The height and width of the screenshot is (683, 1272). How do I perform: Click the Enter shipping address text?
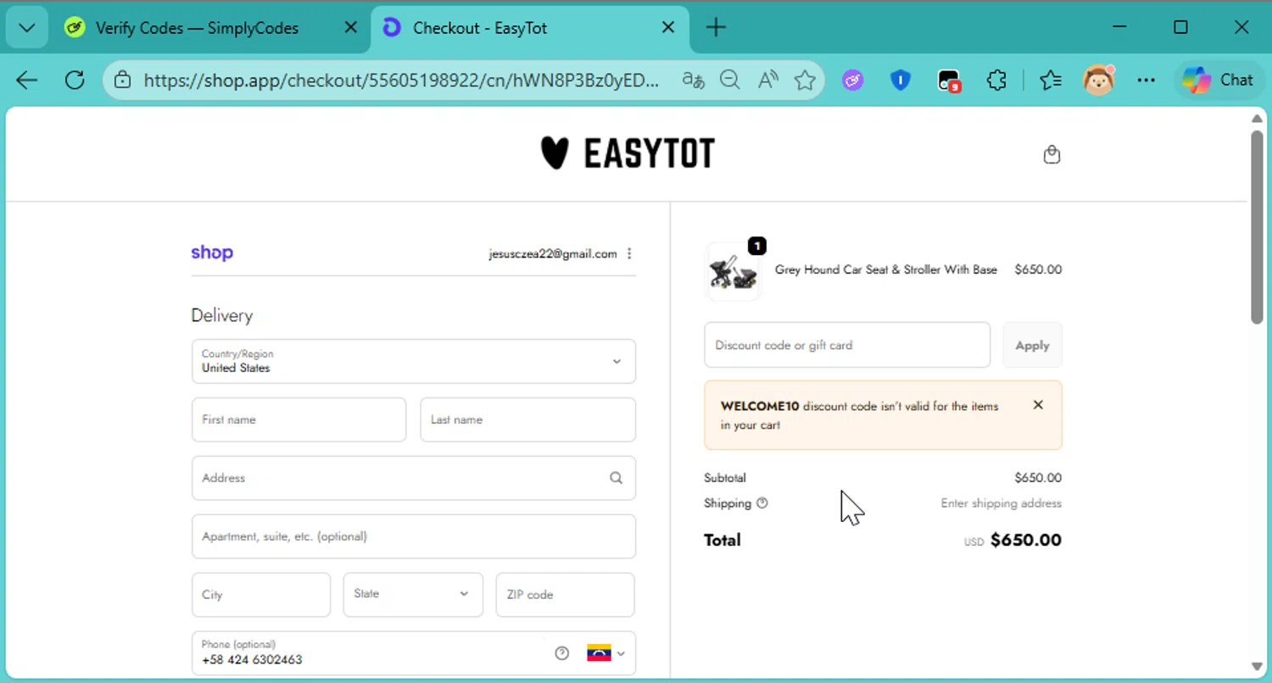[x=1001, y=503]
